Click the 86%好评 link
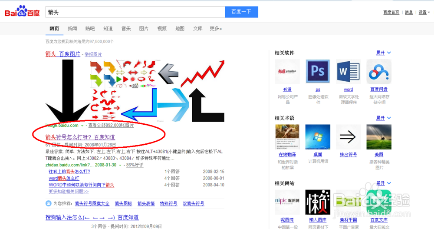 (135, 165)
